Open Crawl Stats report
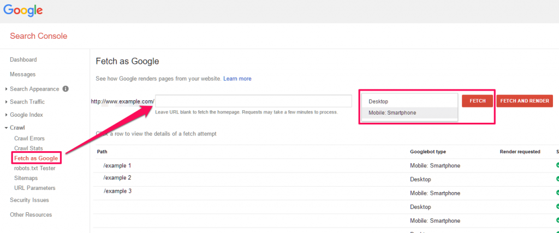This screenshot has width=559, height=233. point(28,148)
